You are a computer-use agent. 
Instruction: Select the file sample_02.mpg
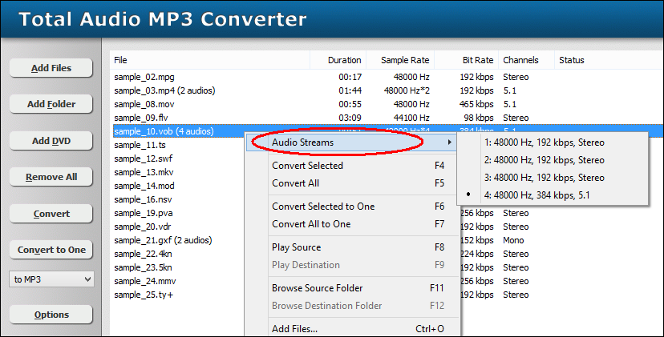pos(144,77)
